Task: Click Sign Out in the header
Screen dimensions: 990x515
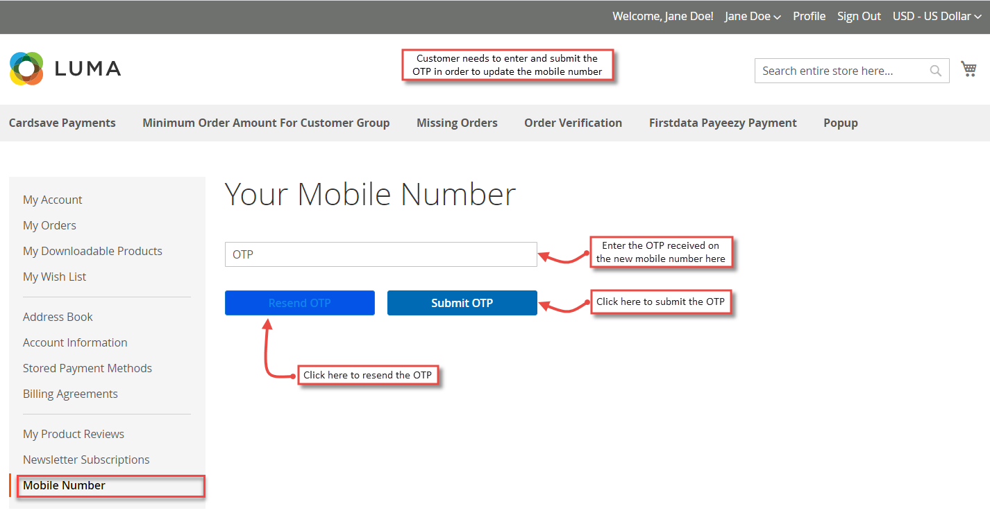Action: tap(859, 16)
